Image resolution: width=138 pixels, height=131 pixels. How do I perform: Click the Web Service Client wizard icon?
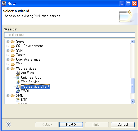[18, 87]
